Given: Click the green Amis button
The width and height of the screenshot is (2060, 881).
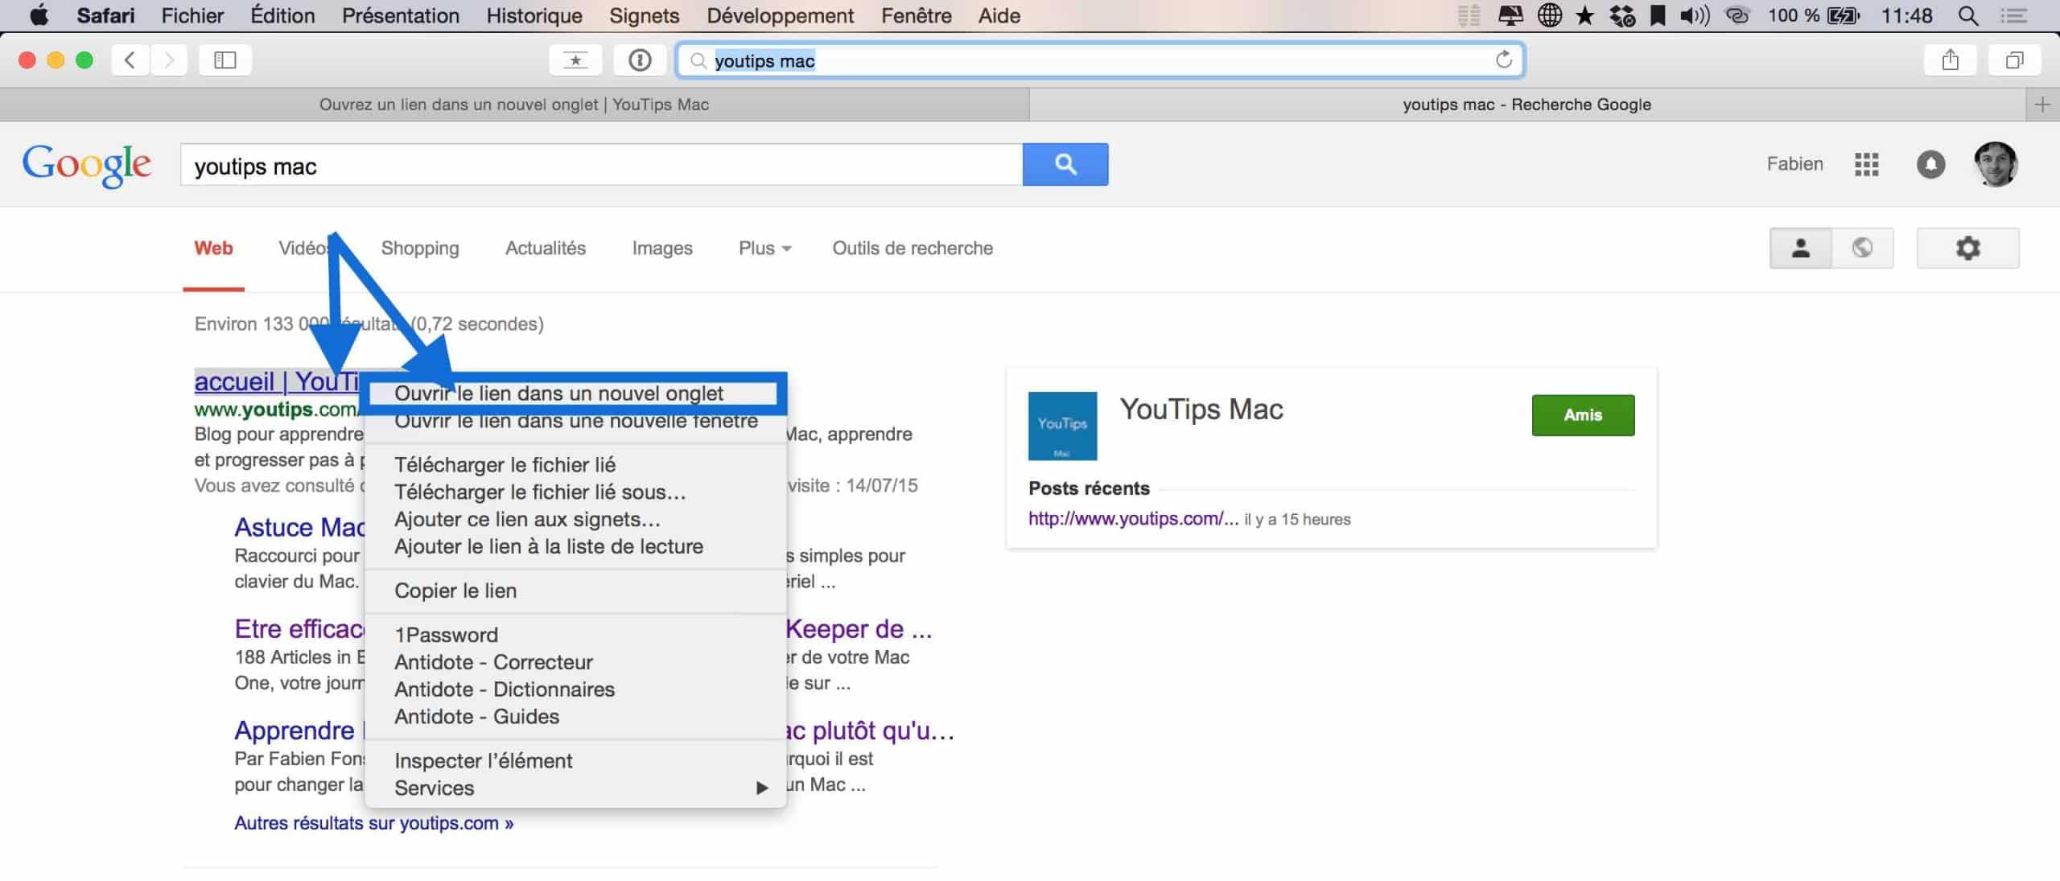Looking at the screenshot, I should coord(1583,415).
